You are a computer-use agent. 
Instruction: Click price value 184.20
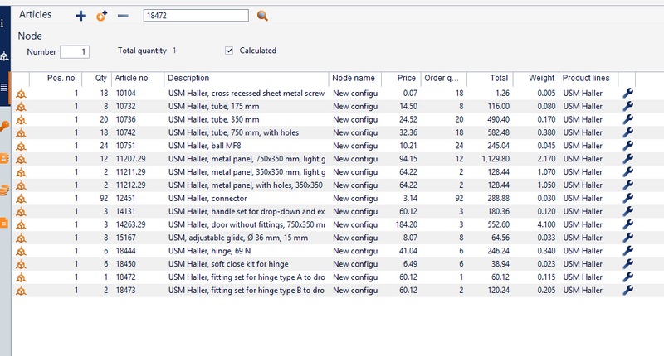pos(407,224)
